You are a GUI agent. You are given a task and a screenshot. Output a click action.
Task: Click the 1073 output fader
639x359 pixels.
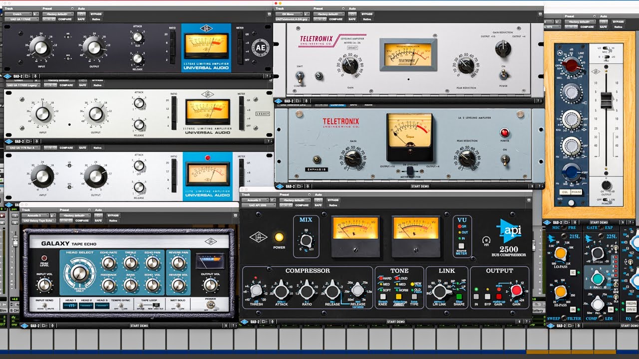point(606,100)
